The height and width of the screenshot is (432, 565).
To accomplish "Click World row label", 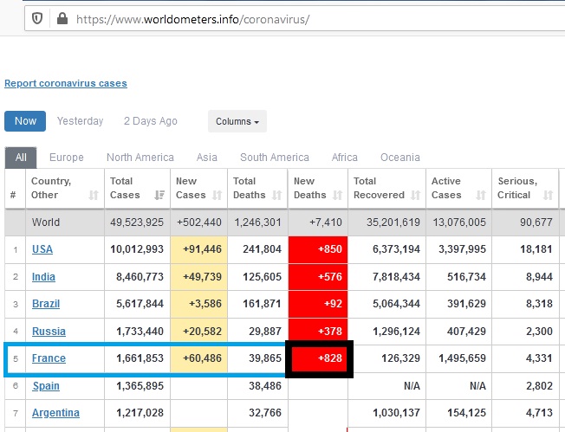I will click(x=45, y=222).
